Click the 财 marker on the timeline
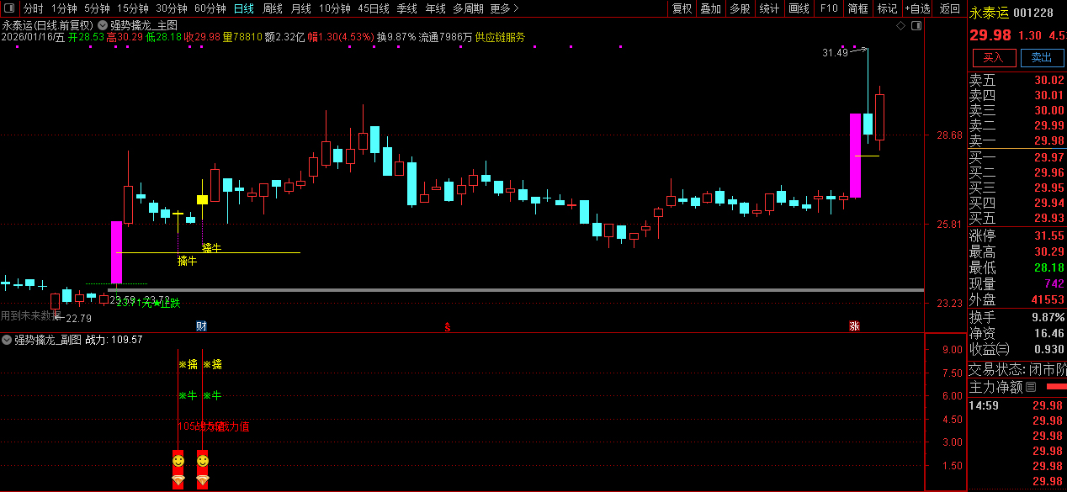Viewport: 1067px width, 492px height. pyautogui.click(x=201, y=326)
